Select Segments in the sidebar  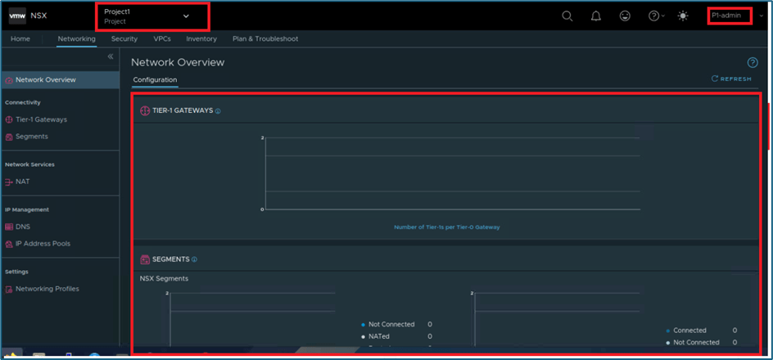(x=32, y=137)
